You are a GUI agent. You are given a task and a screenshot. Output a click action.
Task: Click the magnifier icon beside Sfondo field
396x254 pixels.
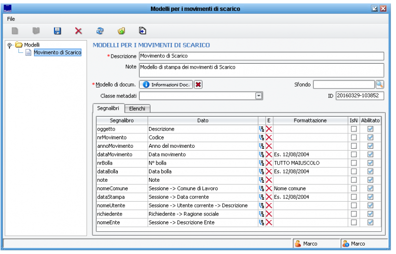coord(380,85)
